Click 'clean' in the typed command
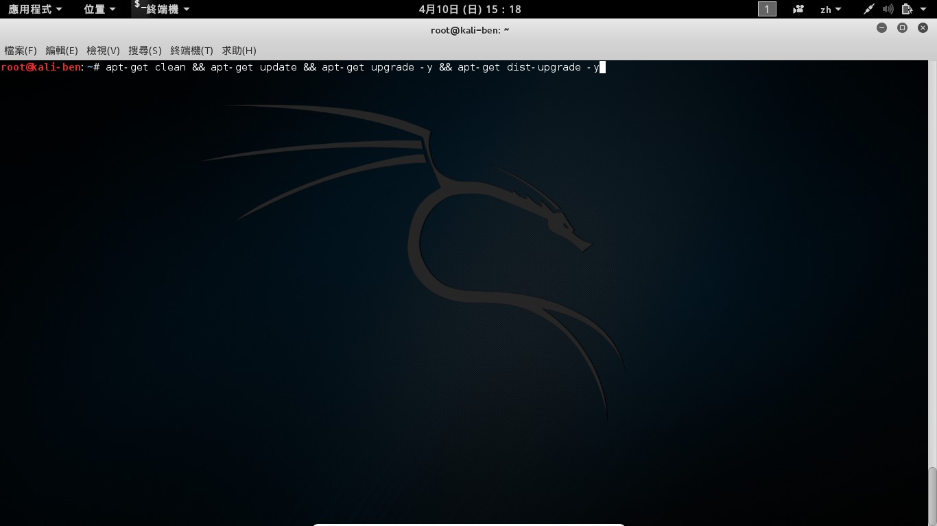The image size is (937, 526). (170, 67)
